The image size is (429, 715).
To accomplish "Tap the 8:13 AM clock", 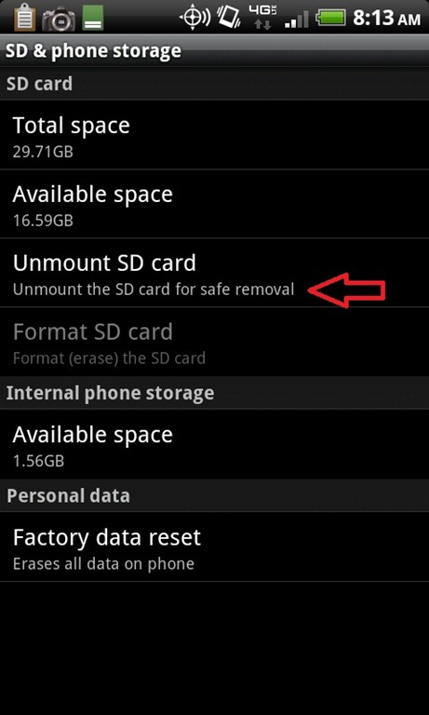I will (x=386, y=19).
